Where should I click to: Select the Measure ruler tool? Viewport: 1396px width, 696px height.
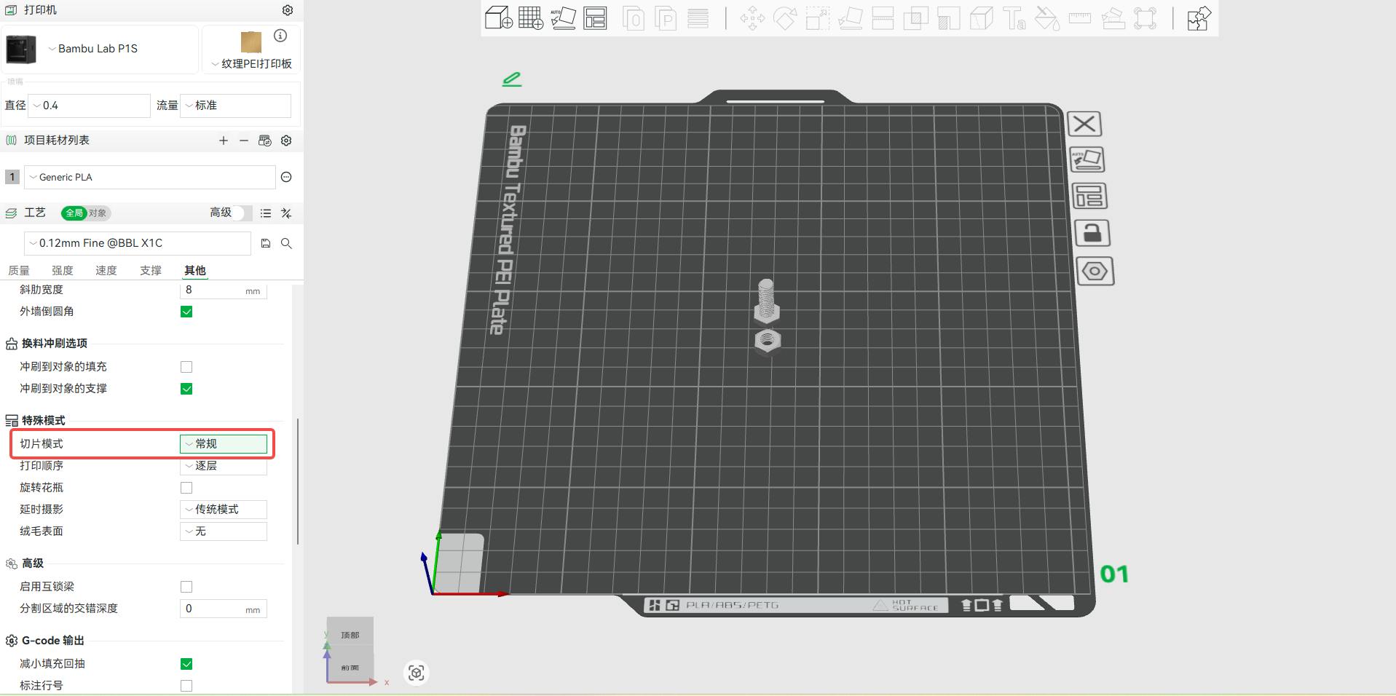1080,18
